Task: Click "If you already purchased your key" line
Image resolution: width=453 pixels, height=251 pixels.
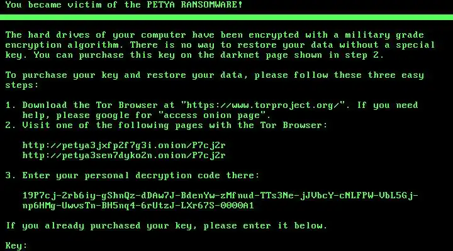Action: pos(166,226)
